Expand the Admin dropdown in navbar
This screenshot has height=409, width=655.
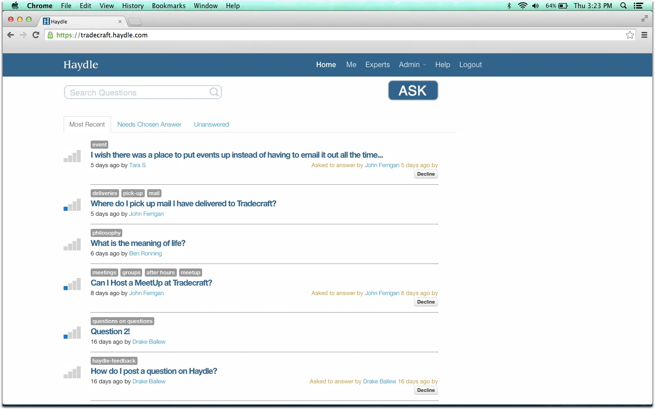click(412, 65)
